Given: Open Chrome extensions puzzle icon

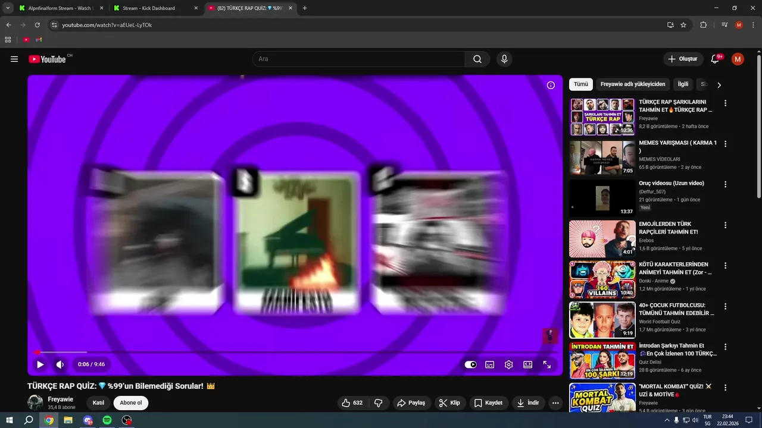Looking at the screenshot, I should pyautogui.click(x=703, y=25).
